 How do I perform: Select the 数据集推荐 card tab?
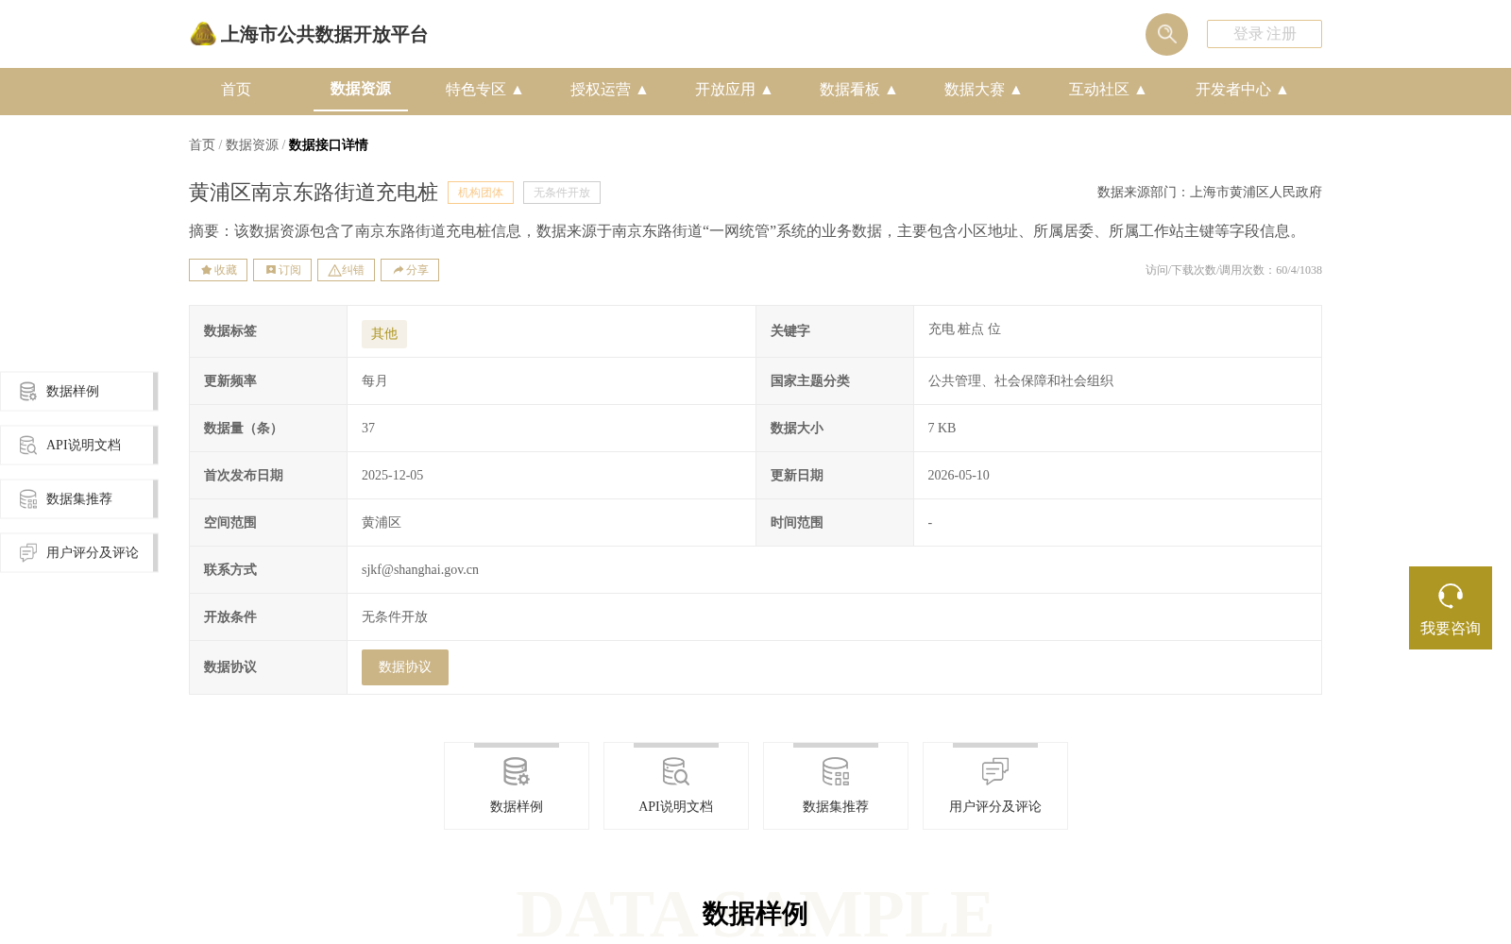coord(836,786)
